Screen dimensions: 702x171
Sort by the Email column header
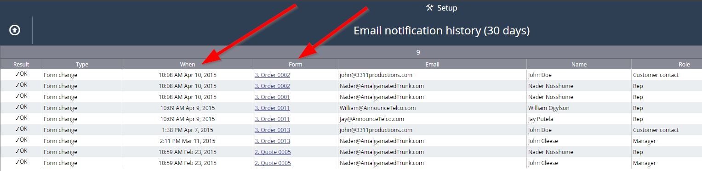click(432, 64)
